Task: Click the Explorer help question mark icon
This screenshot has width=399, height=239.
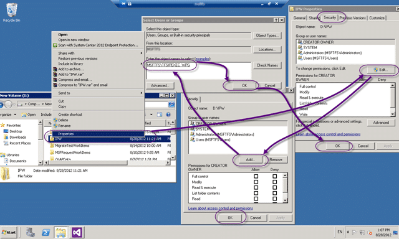Action: coord(168,115)
